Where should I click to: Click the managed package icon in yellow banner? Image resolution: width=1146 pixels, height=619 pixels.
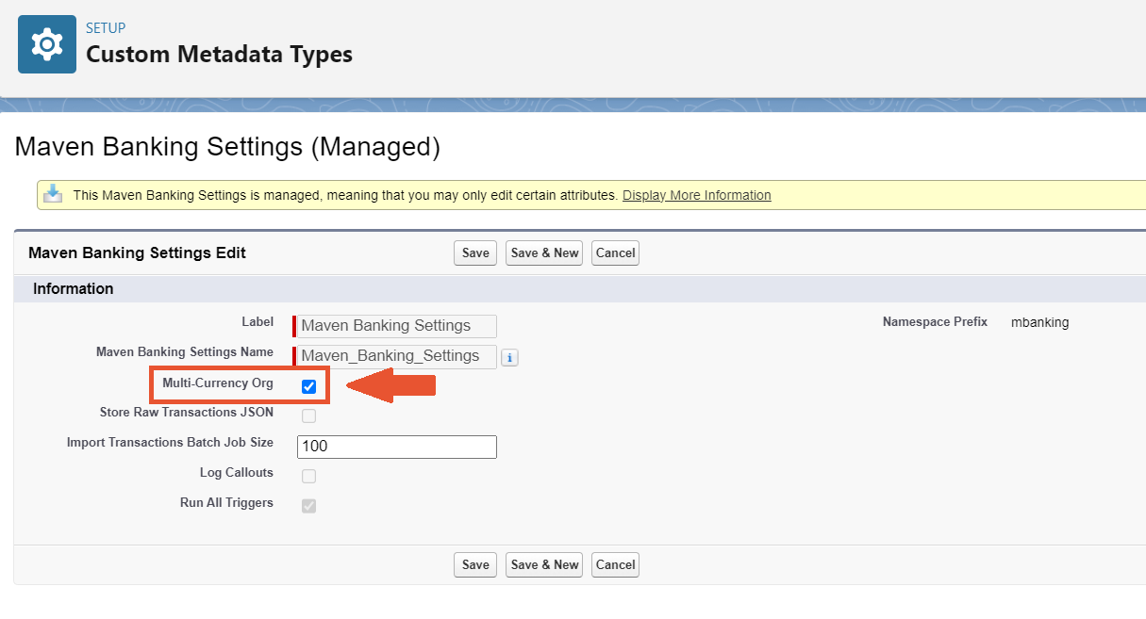point(54,195)
